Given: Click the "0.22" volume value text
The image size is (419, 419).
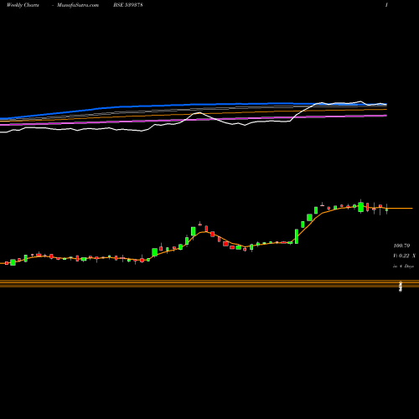Looking at the screenshot, I should tap(404, 256).
